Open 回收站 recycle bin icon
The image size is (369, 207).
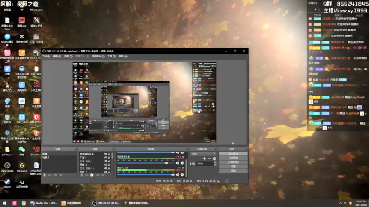(x=7, y=119)
